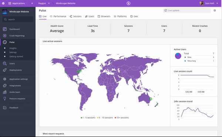
Task: Open the Application settings gear icon
Action: click(x=5, y=79)
